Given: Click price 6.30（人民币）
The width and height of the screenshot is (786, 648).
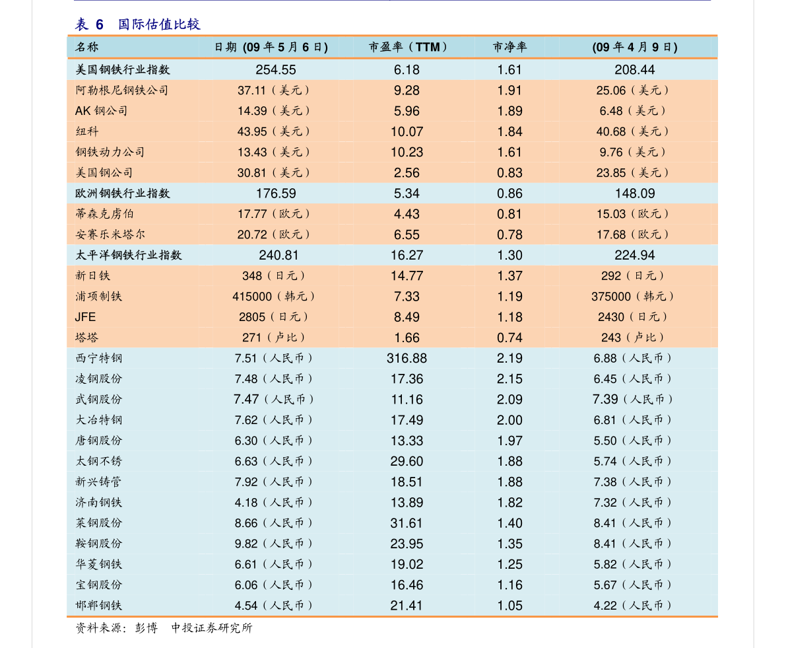Looking at the screenshot, I should tap(274, 441).
